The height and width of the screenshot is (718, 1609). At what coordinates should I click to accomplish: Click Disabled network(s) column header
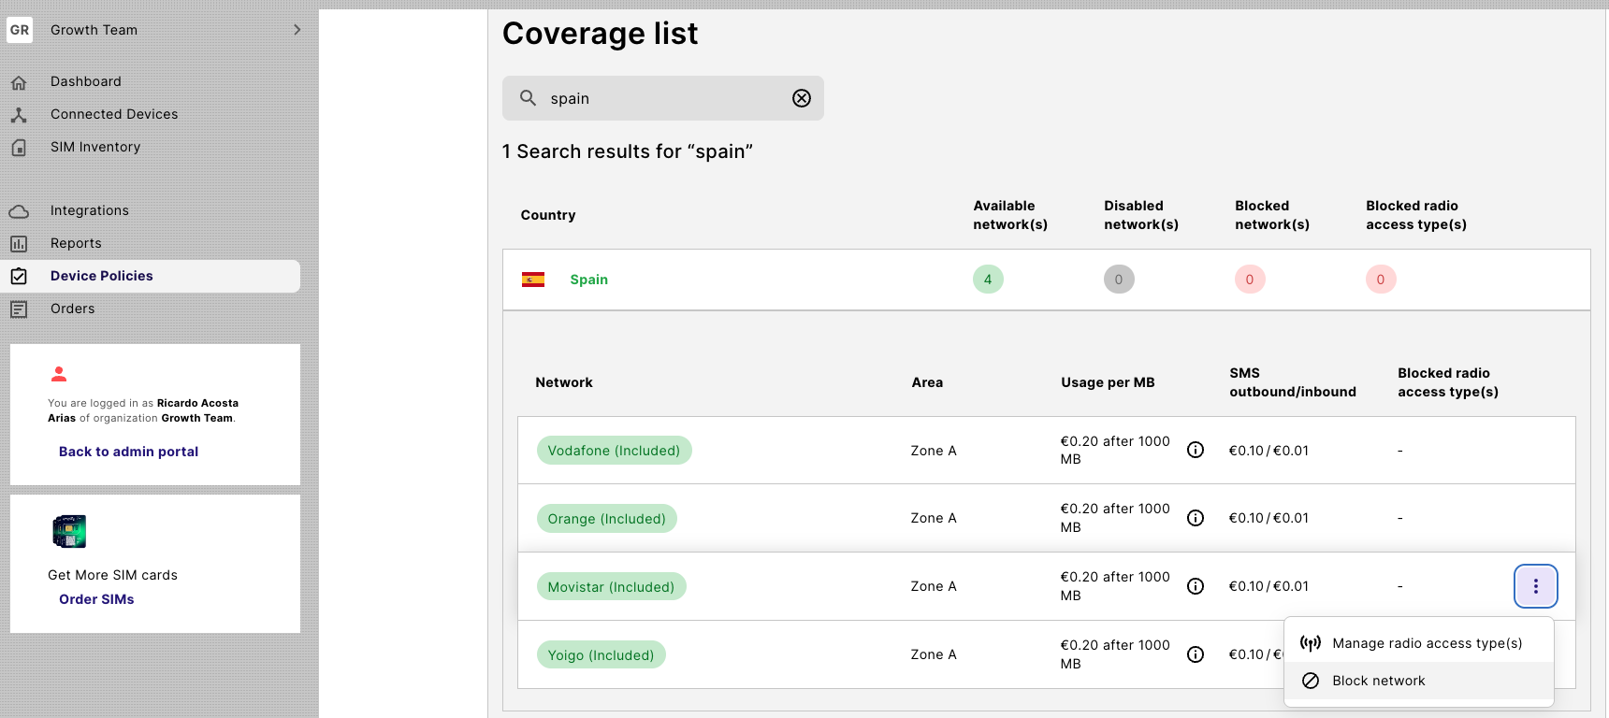[1141, 215]
